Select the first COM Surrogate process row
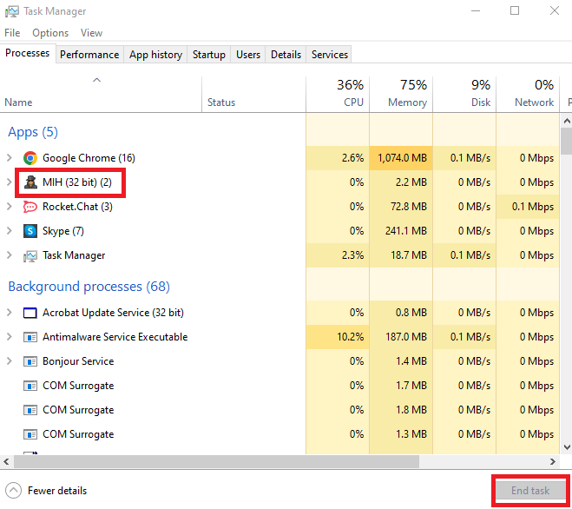This screenshot has width=572, height=509. (78, 386)
